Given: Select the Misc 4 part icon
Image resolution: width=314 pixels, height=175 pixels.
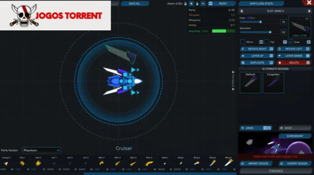Looking at the screenshot, I should (149, 163).
